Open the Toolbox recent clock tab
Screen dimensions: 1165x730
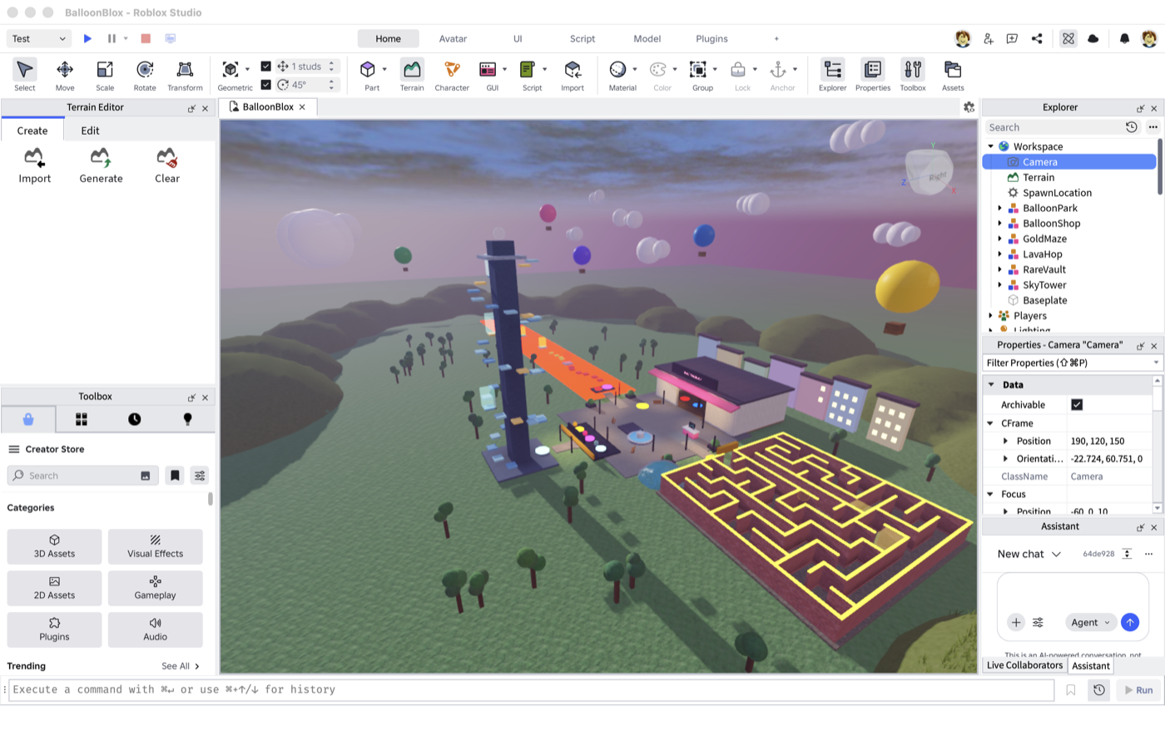pyautogui.click(x=134, y=419)
